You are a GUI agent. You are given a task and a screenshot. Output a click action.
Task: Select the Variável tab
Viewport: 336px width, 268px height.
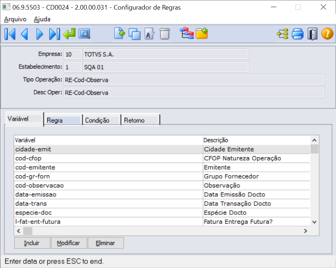point(25,119)
